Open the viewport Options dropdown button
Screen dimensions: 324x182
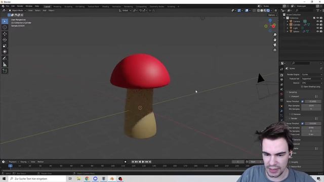pyautogui.click(x=272, y=15)
